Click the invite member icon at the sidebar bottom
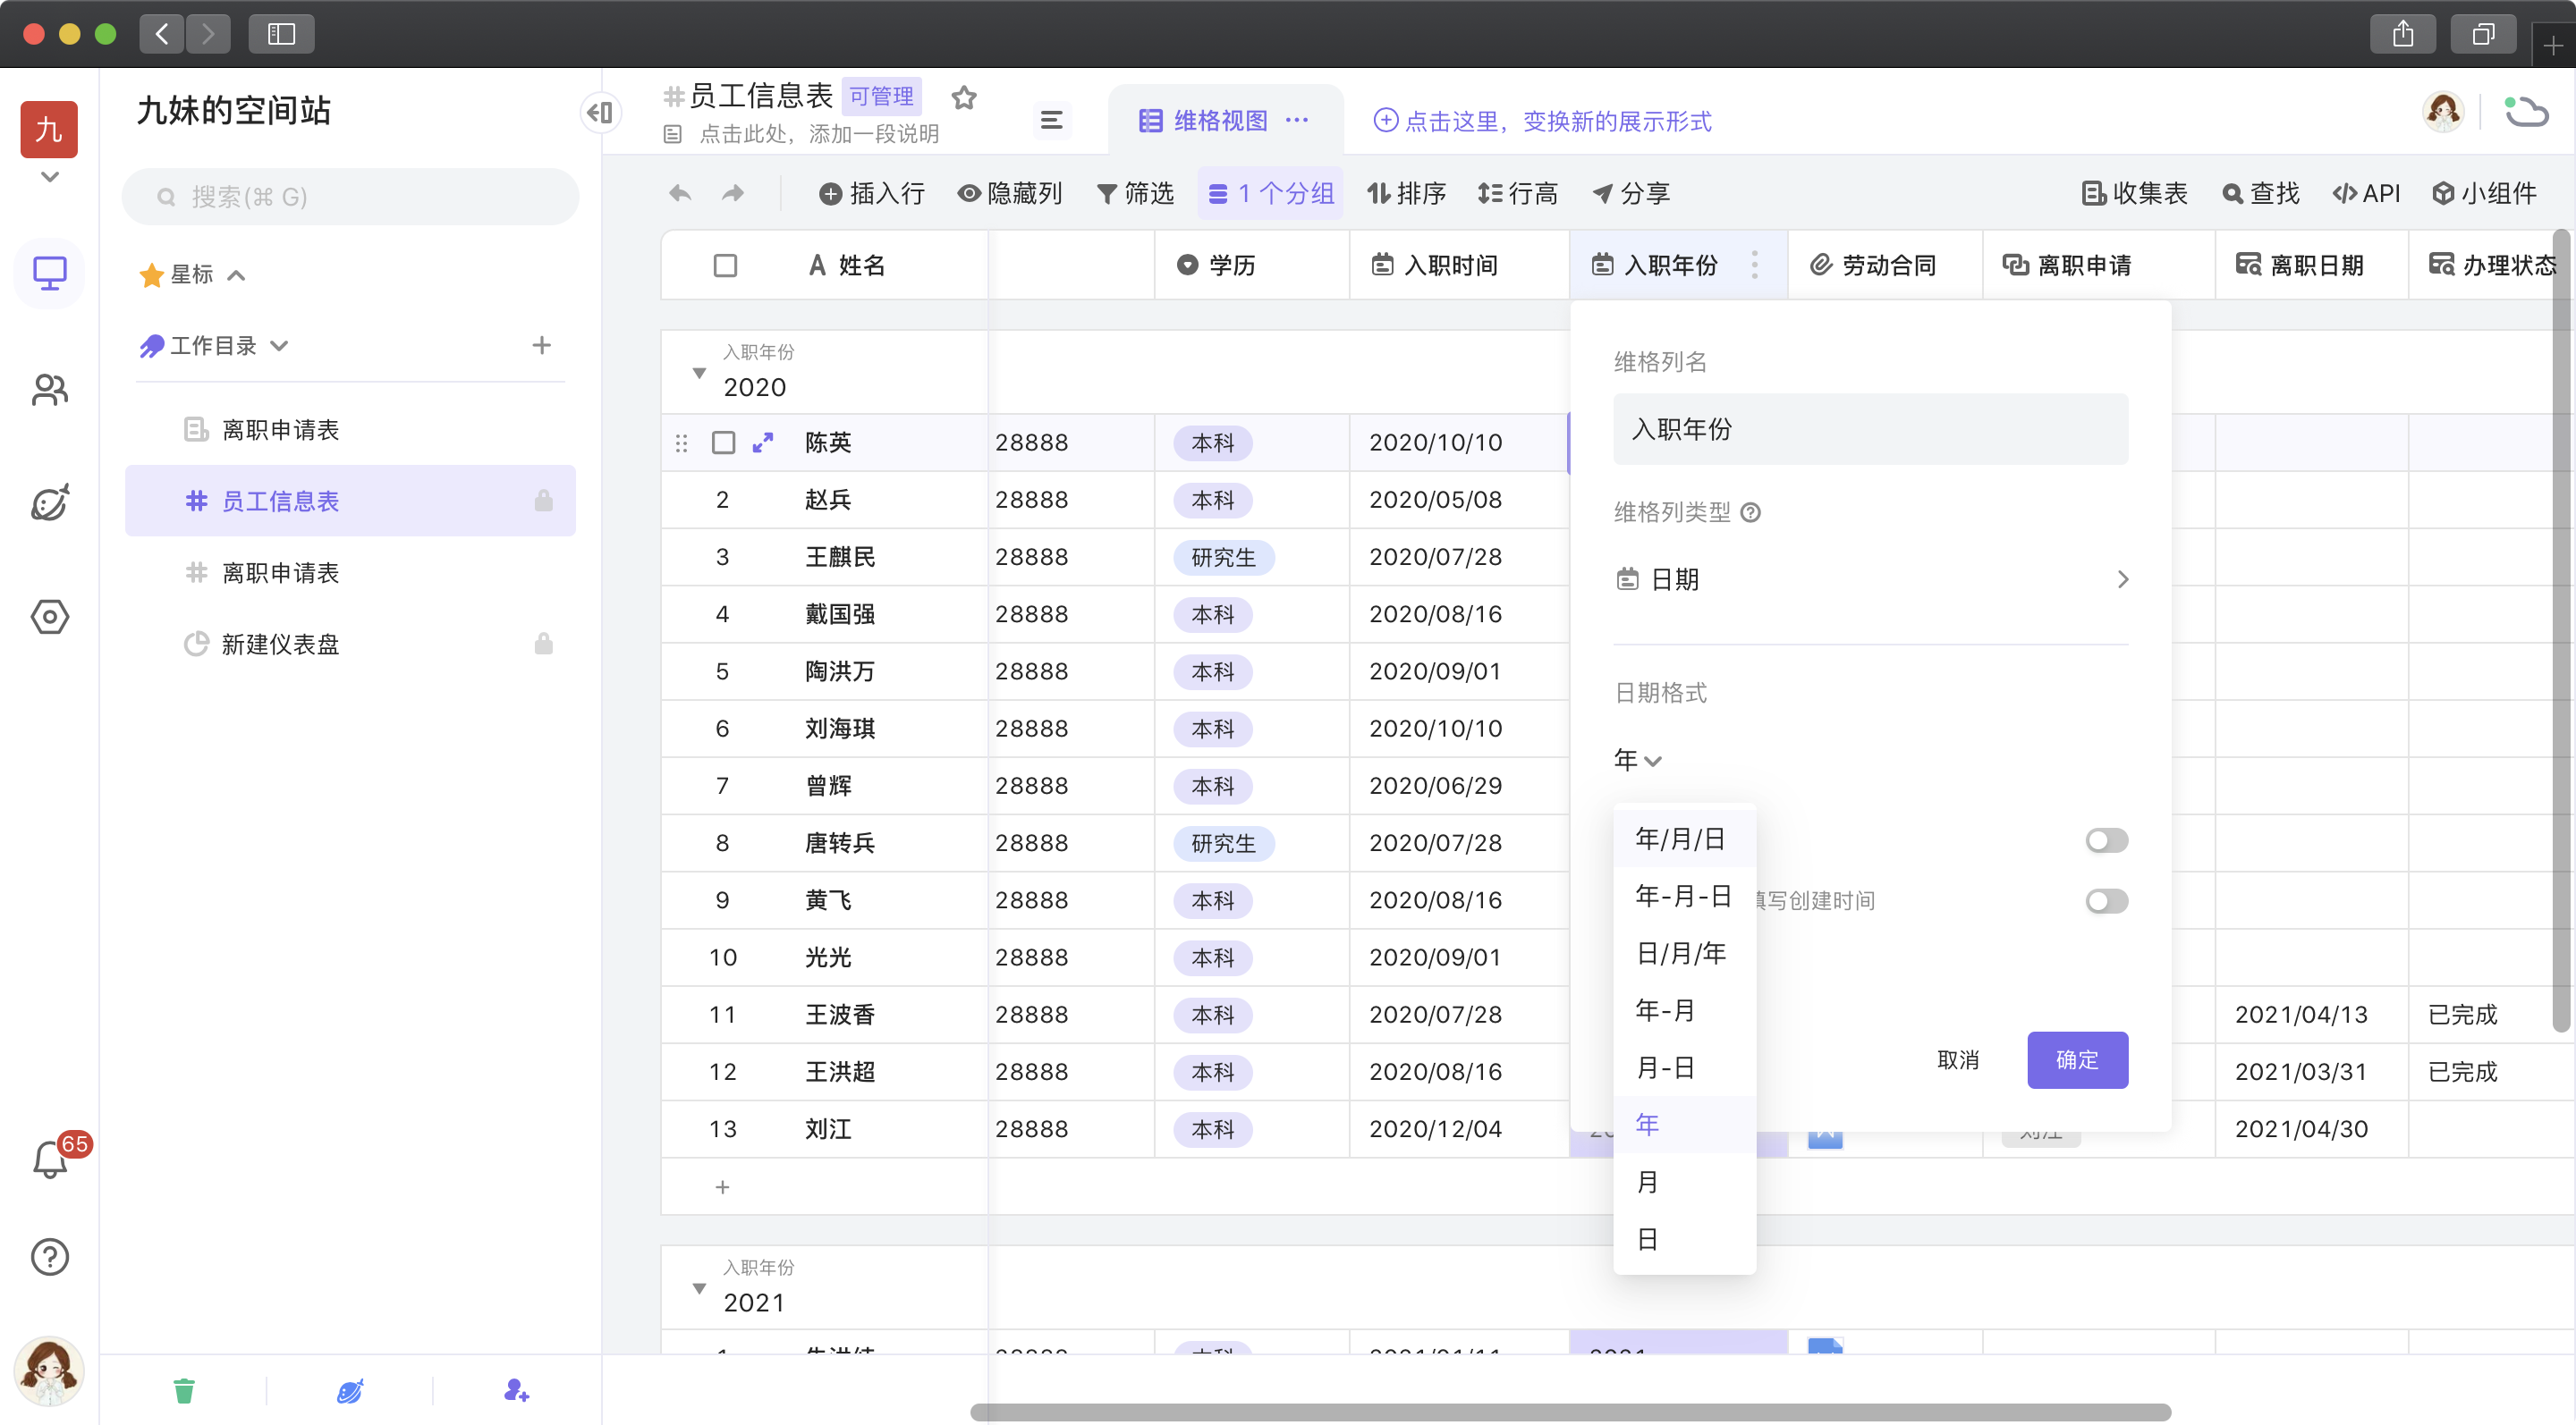2576x1425 pixels. coord(516,1390)
